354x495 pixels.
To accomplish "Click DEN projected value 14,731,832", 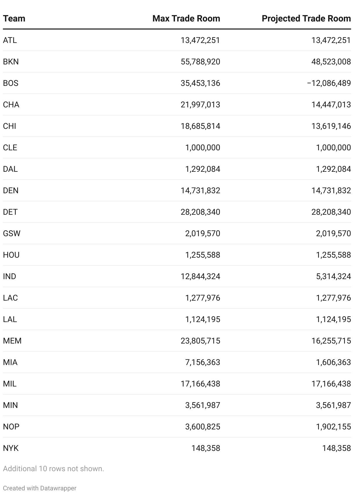I will coord(331,190).
